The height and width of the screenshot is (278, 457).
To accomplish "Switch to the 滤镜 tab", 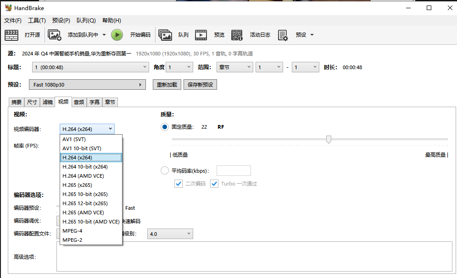I will click(x=48, y=102).
